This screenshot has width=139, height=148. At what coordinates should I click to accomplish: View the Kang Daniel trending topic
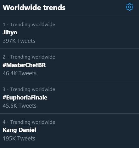[19, 130]
